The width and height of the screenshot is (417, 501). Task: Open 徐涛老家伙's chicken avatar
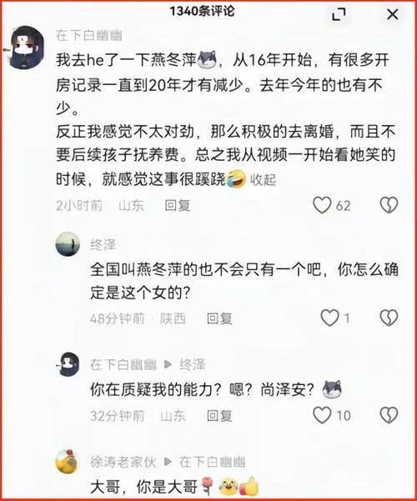coord(68,461)
